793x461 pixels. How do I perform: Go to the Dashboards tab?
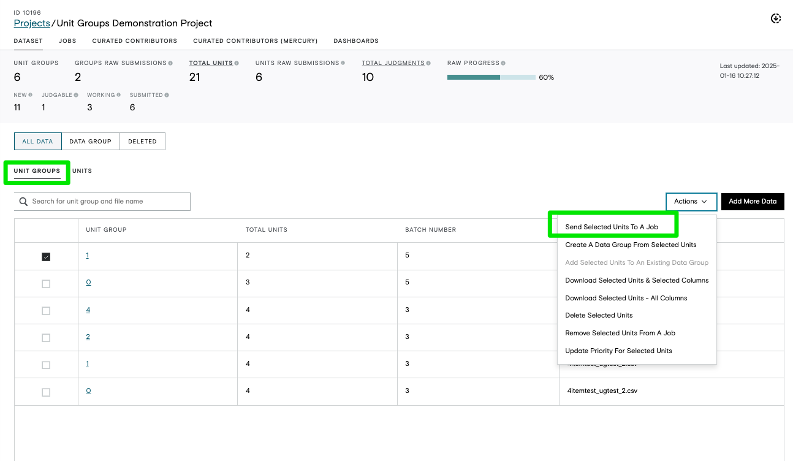[x=356, y=41]
